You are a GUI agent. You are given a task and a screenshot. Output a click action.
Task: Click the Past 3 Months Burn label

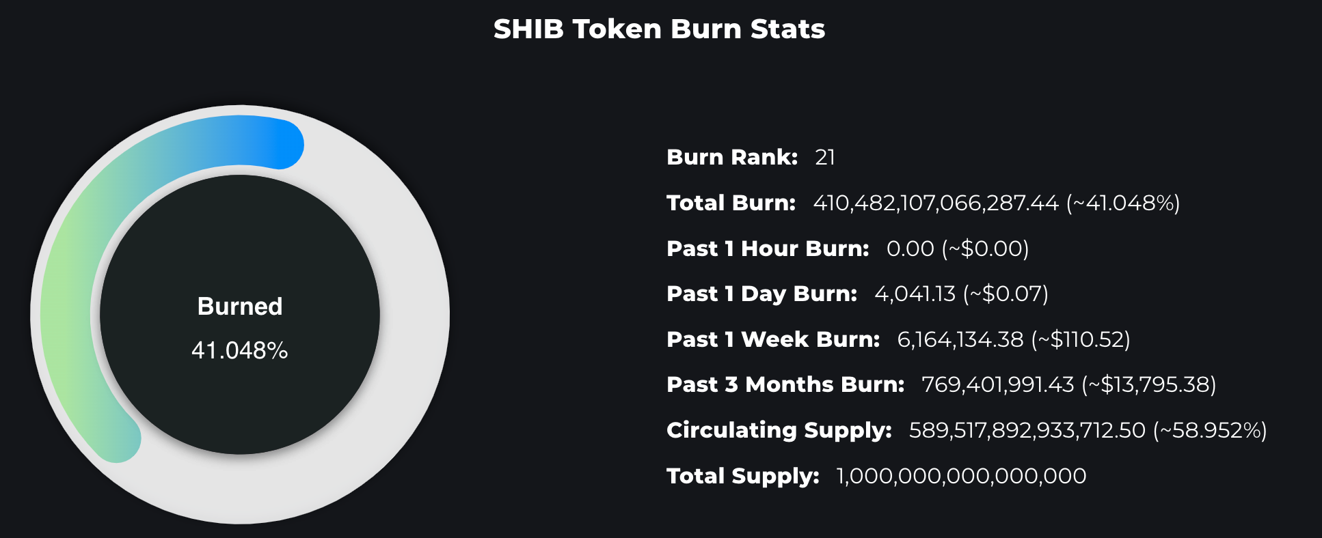785,384
